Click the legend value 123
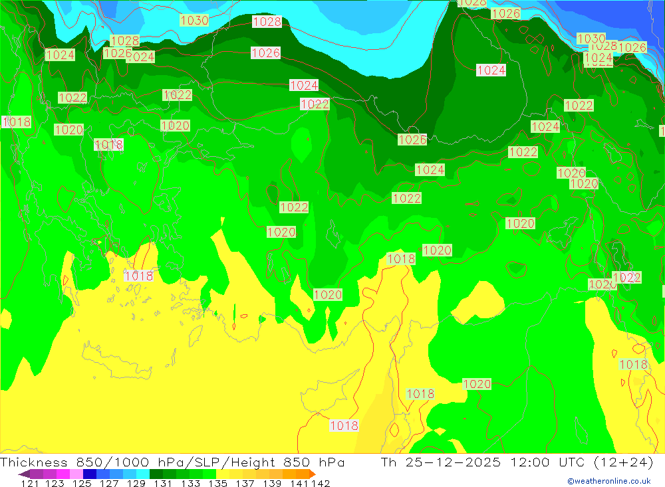Viewport: 665px width, 487px height. coord(55,483)
